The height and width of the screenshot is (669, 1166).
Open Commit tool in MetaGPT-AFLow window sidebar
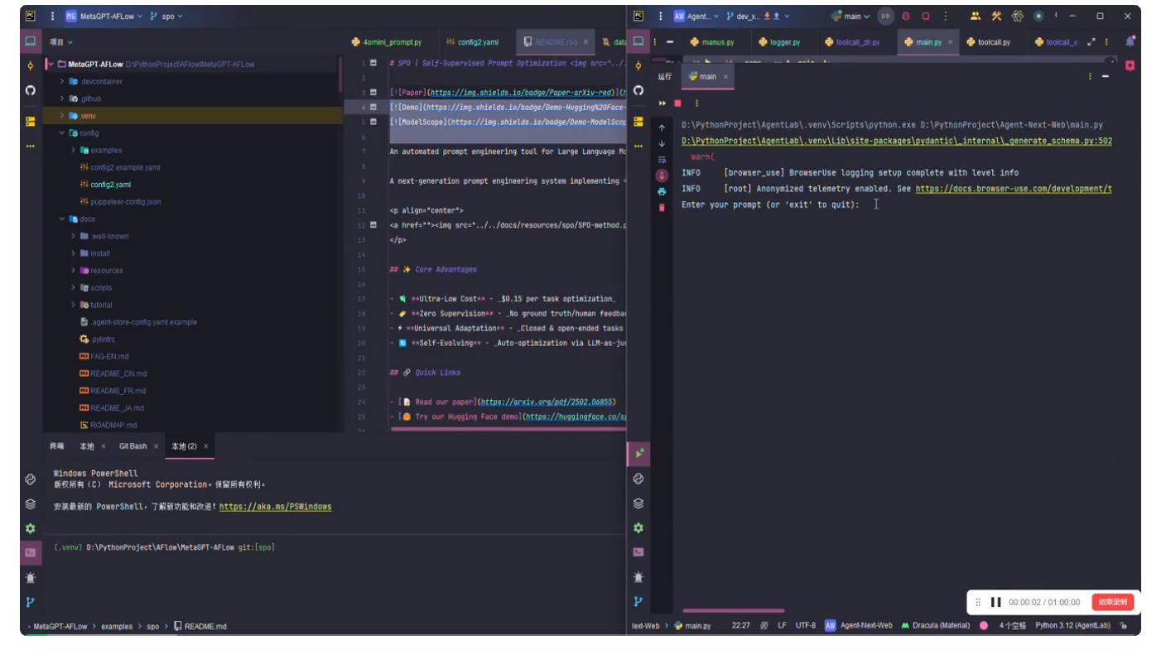click(31, 66)
